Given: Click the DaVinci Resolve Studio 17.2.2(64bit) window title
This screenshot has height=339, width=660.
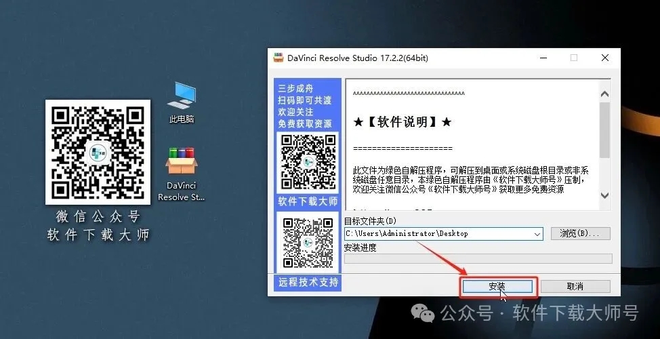Looking at the screenshot, I should (x=358, y=58).
